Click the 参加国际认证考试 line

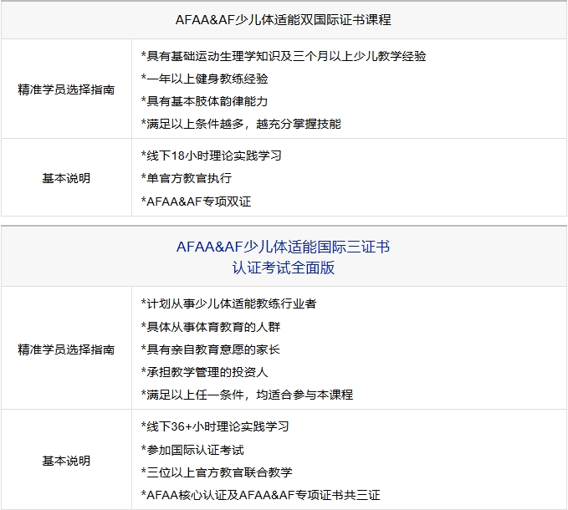[x=192, y=450]
